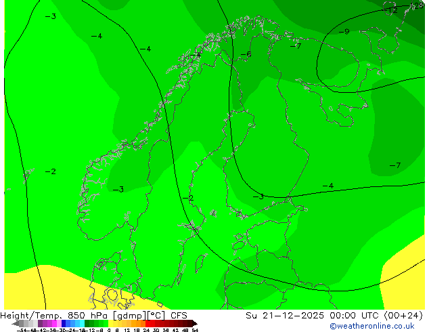Pick the dark purple legend segment above -42

(x=40, y=323)
